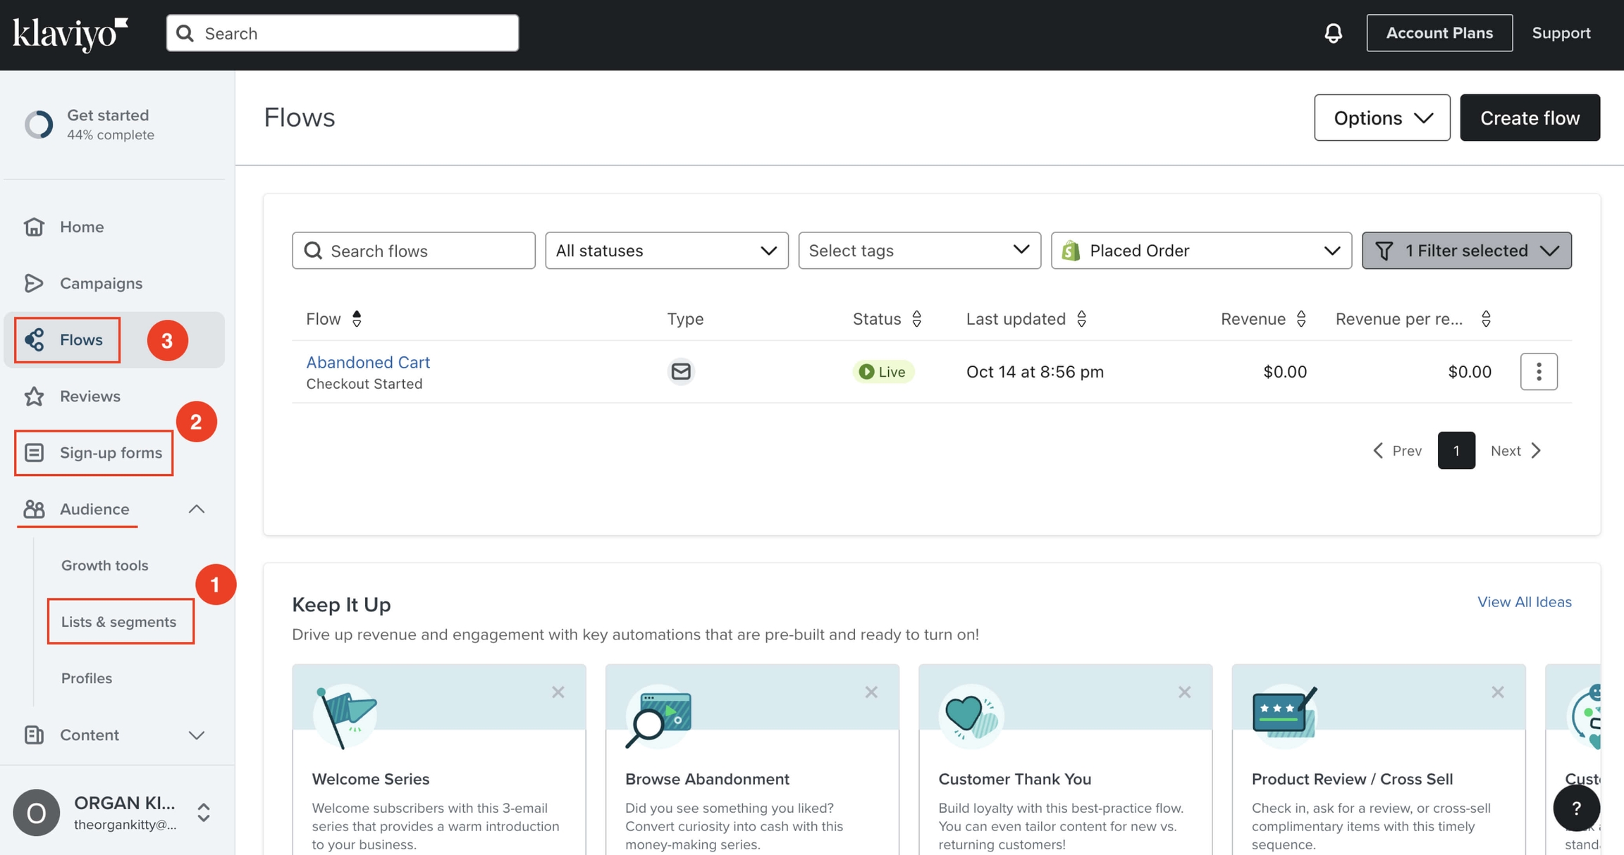Select Campaigns from the sidebar
1624x855 pixels.
99,283
